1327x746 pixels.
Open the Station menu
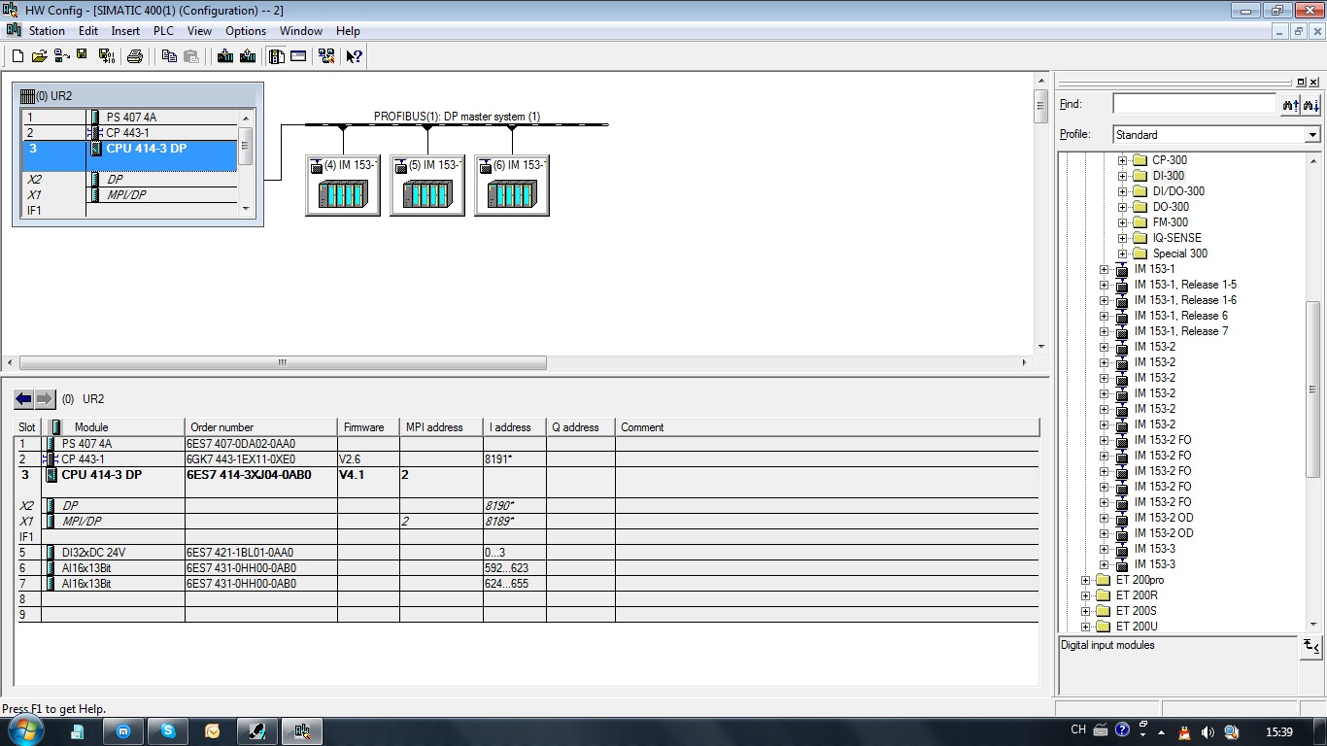[47, 31]
